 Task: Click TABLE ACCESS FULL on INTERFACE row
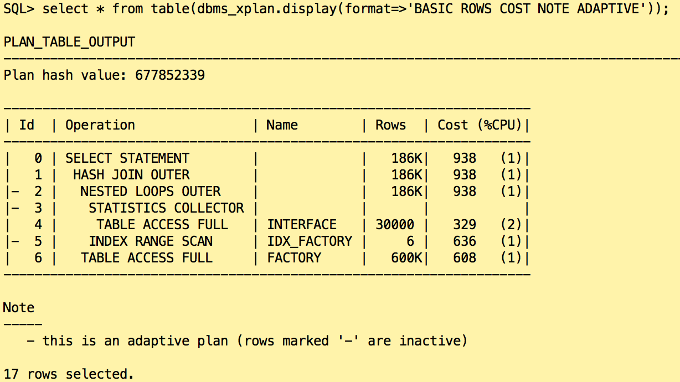point(162,225)
